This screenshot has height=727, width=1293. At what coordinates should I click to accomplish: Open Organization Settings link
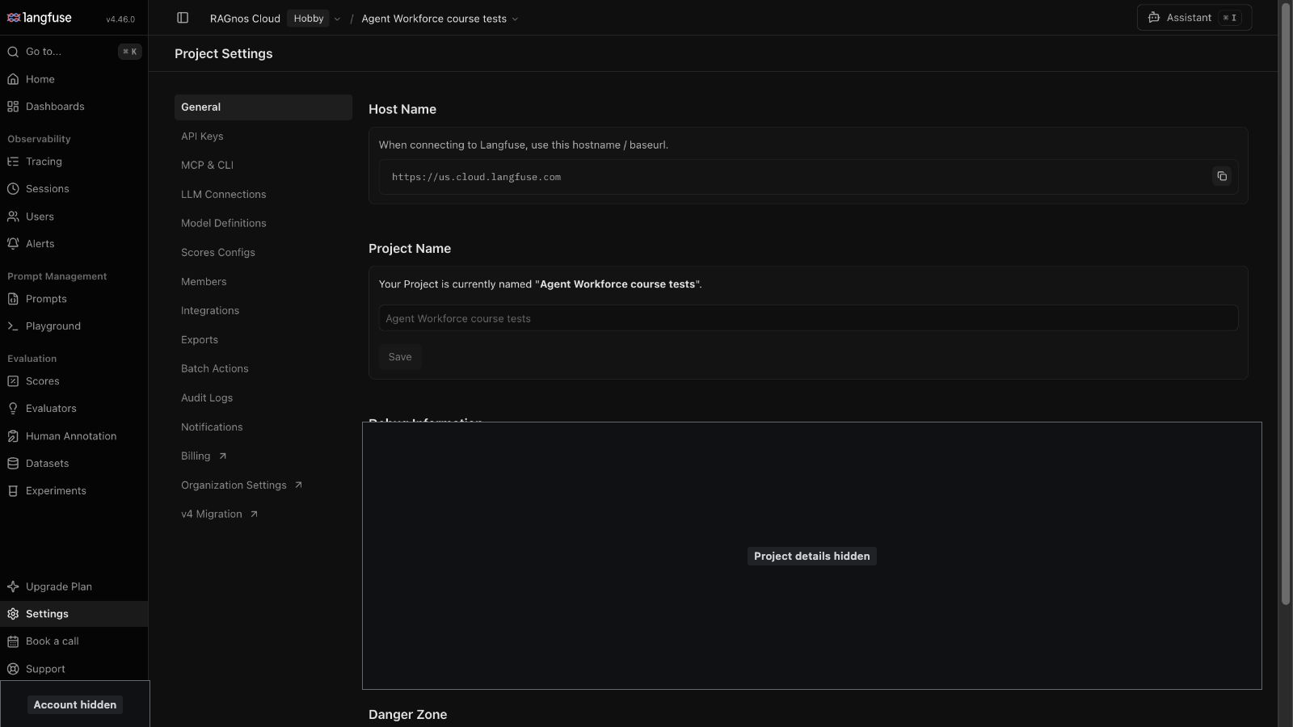pyautogui.click(x=263, y=485)
